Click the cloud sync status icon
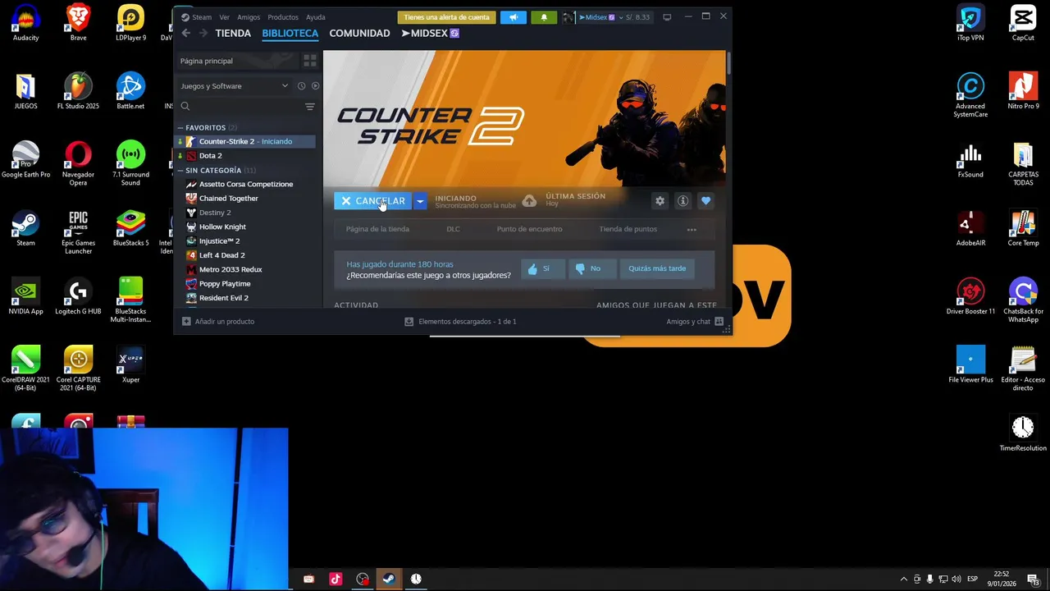1050x591 pixels. [530, 201]
